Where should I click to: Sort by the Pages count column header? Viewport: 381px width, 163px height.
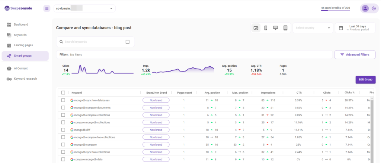click(185, 93)
